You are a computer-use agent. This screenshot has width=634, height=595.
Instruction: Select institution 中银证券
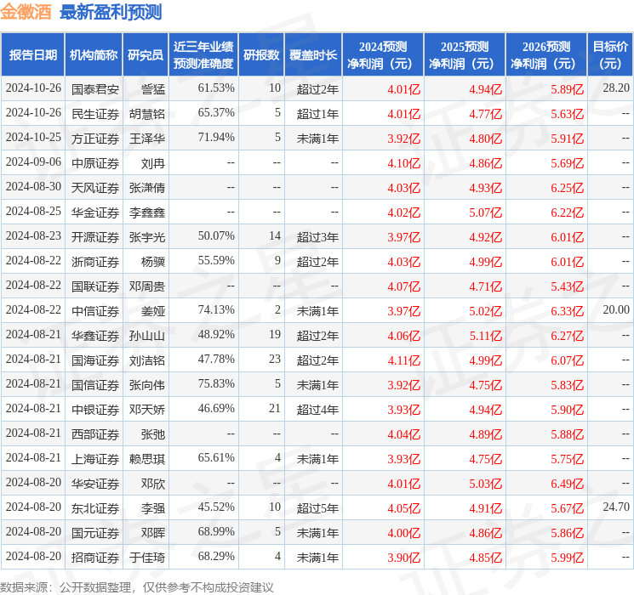tap(95, 410)
